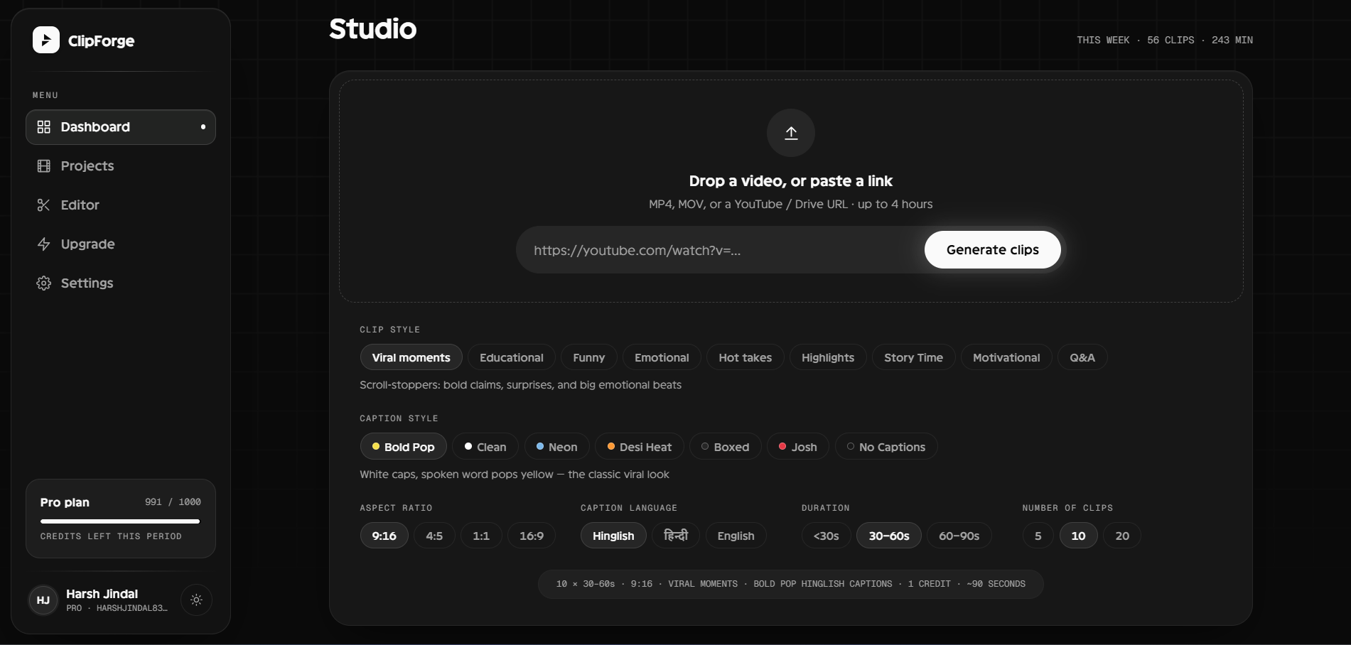Open Upgrade from the menu
The image size is (1351, 645).
pos(121,244)
